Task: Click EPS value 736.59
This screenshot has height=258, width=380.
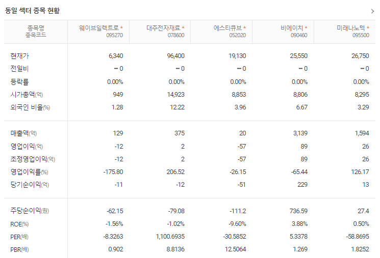Action: (x=298, y=211)
